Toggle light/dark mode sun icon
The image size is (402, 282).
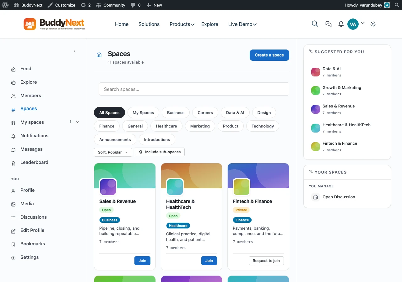(373, 24)
